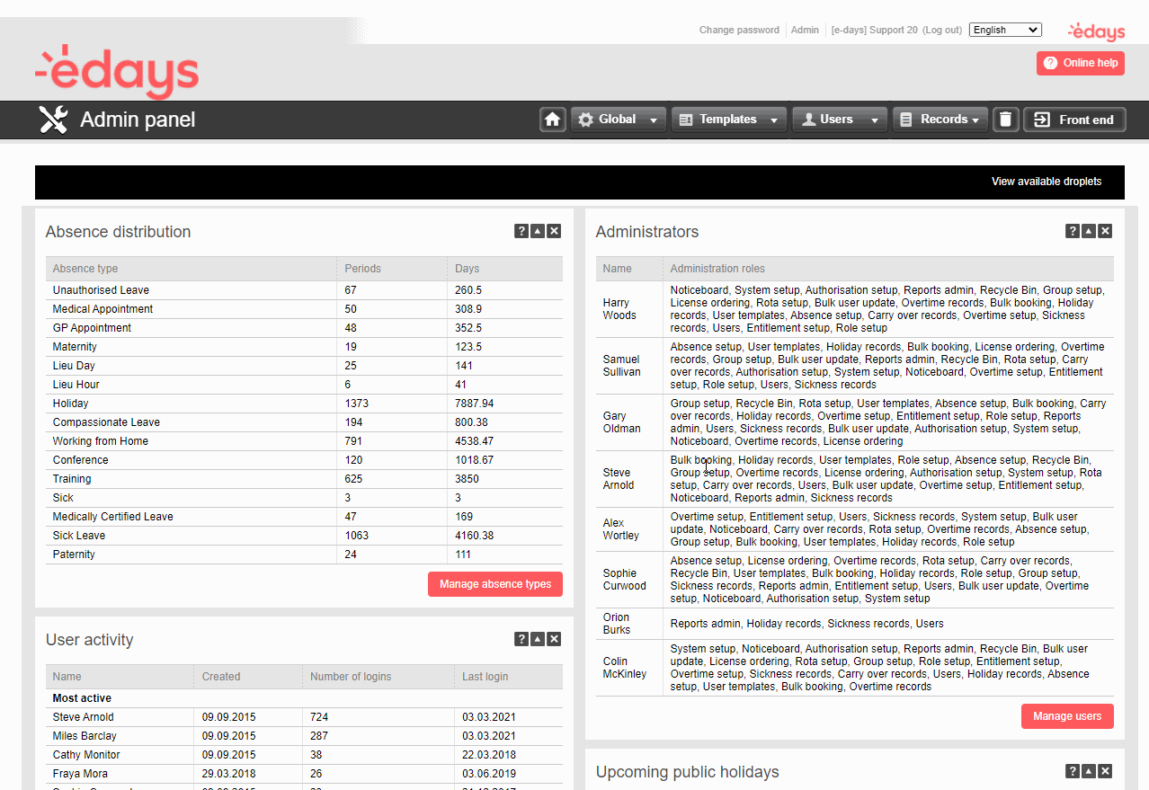Image resolution: width=1149 pixels, height=790 pixels.
Task: Click the Sick Leave row
Action: tap(304, 536)
